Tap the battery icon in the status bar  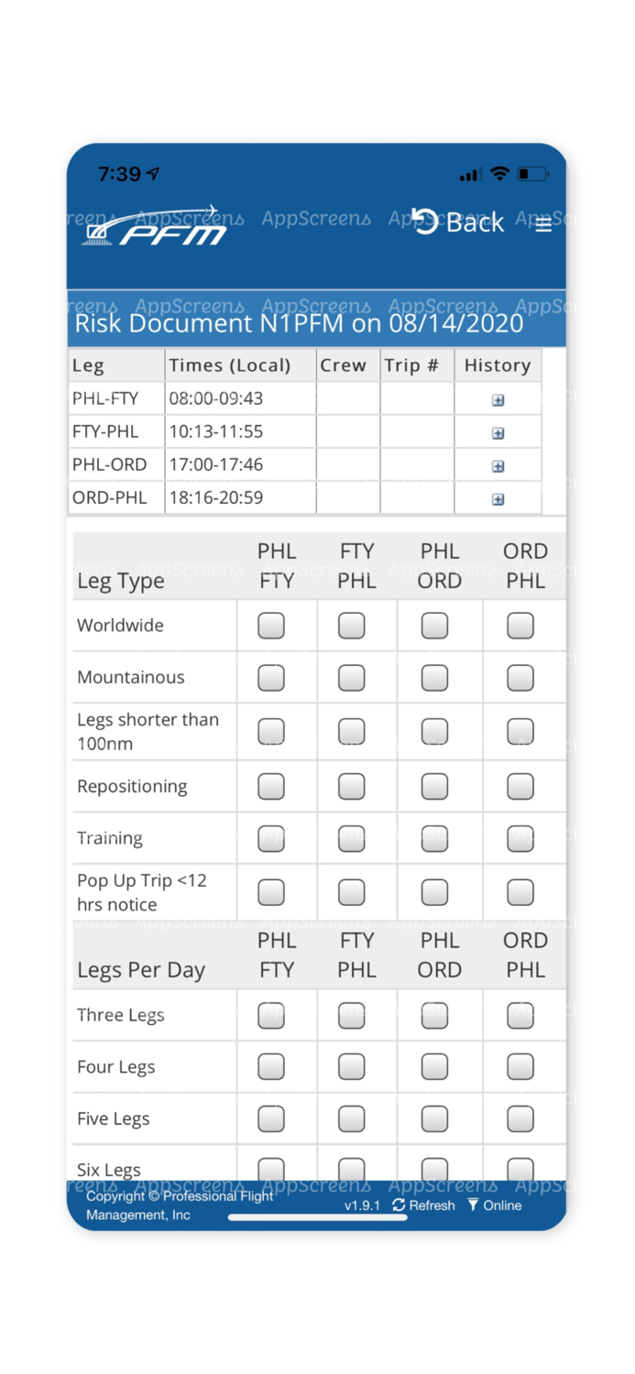(530, 172)
